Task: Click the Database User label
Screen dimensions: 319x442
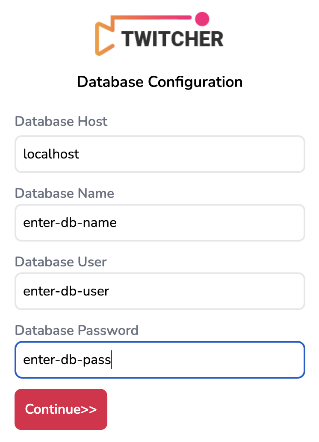Action: click(x=61, y=262)
